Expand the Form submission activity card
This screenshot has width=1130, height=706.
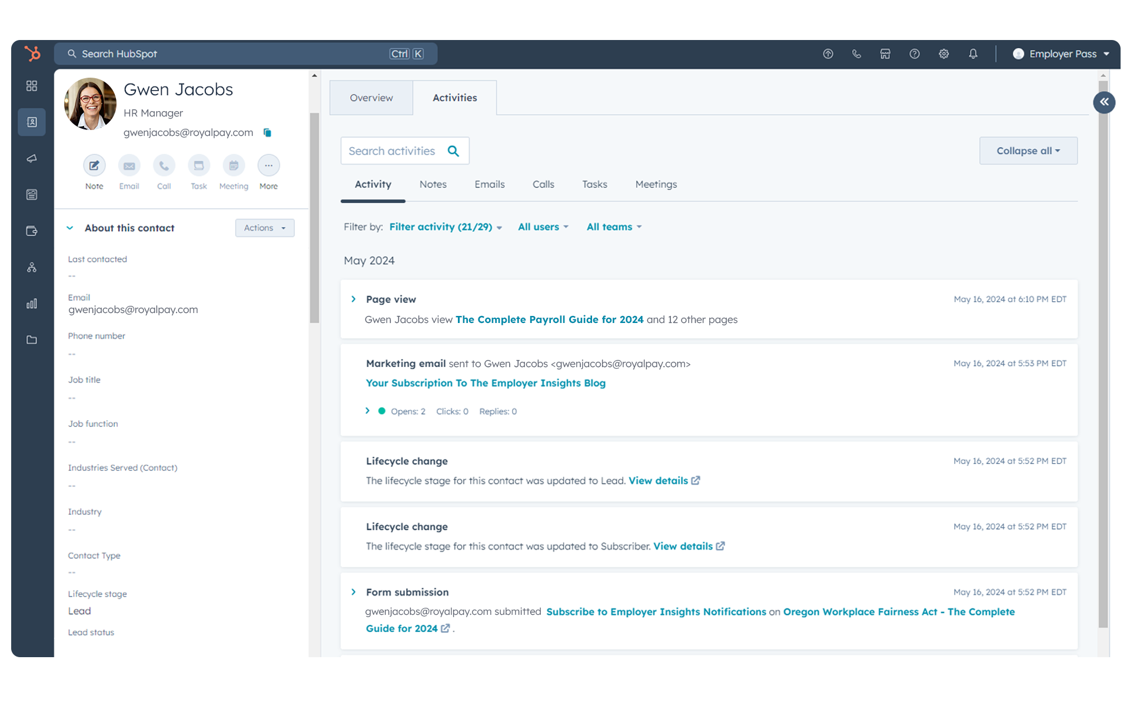[353, 592]
